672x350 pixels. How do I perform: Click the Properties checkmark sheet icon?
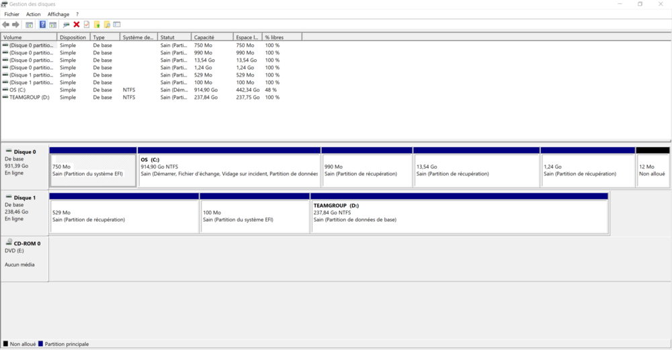pos(86,25)
